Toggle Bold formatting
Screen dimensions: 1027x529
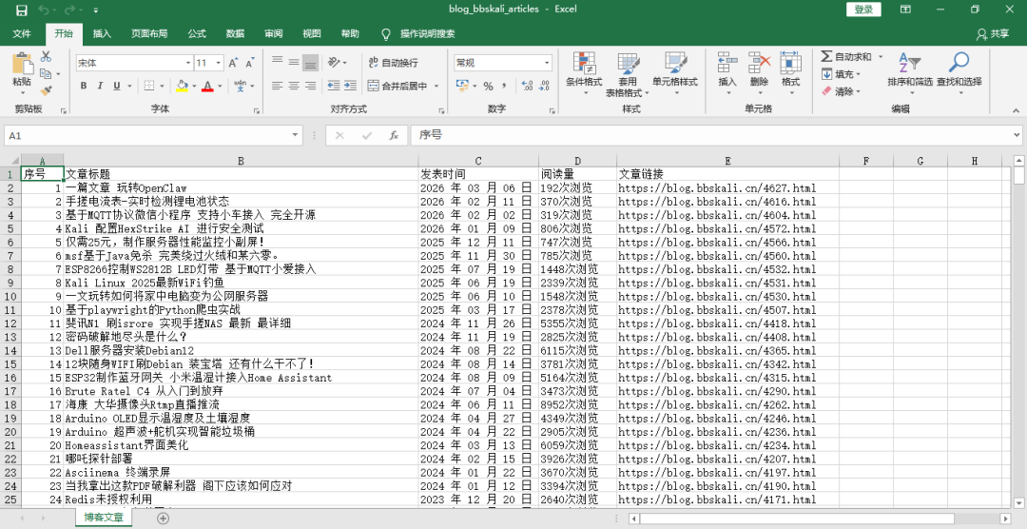pyautogui.click(x=83, y=86)
